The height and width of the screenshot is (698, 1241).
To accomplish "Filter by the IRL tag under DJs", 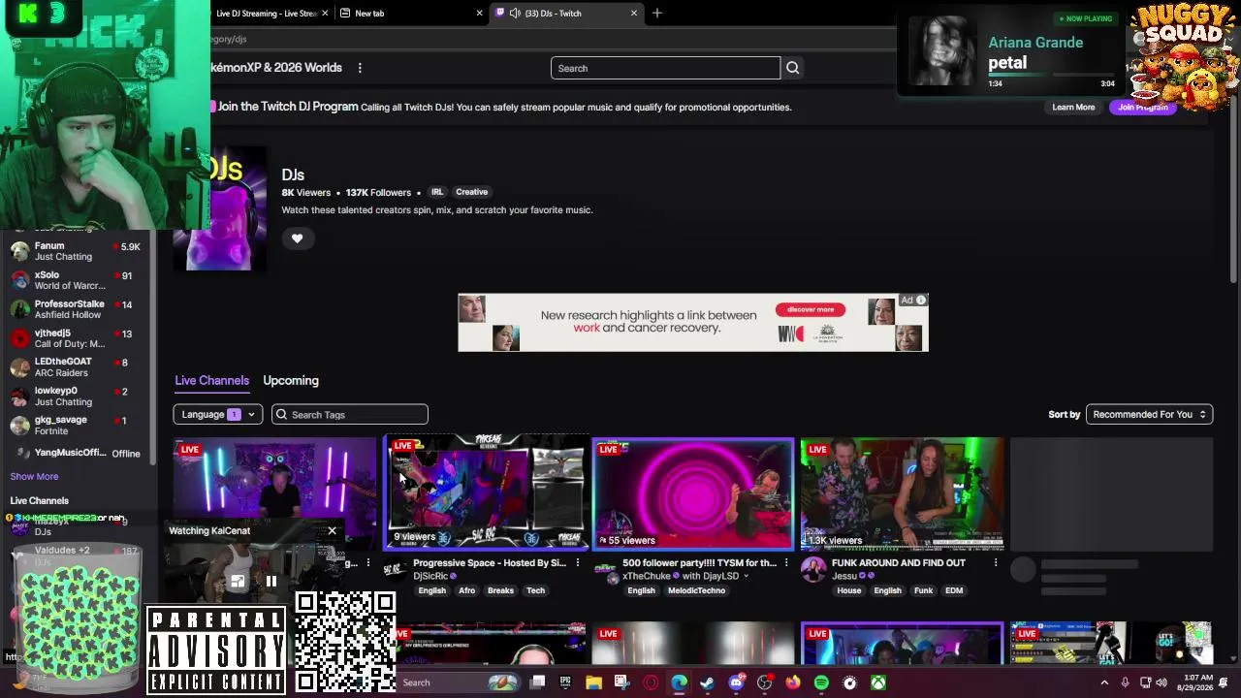I will [437, 192].
